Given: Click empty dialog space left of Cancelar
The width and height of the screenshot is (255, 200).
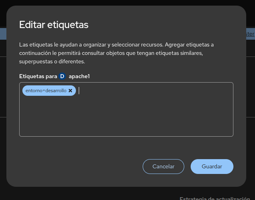Looking at the screenshot, I should coord(80,166).
